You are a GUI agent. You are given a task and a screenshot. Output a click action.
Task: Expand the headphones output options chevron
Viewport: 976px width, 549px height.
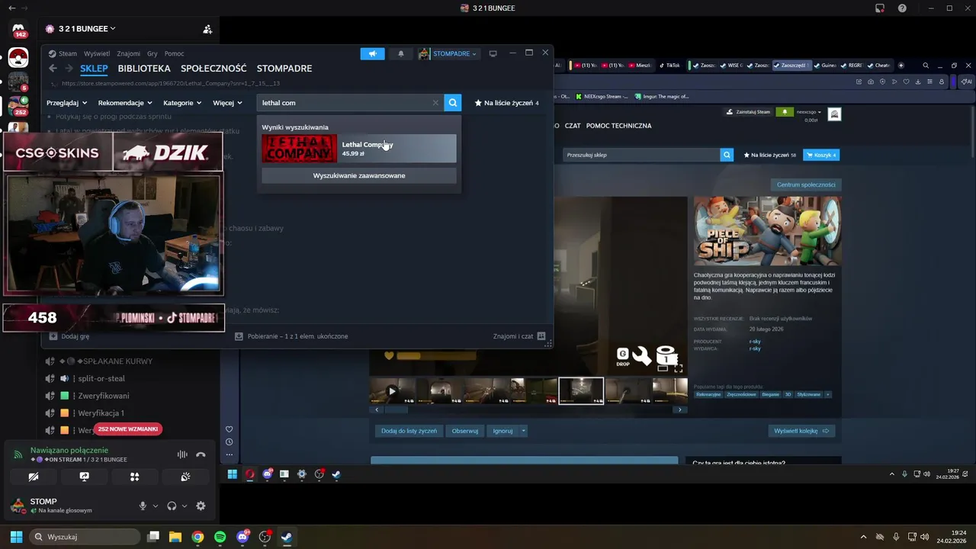(x=185, y=506)
